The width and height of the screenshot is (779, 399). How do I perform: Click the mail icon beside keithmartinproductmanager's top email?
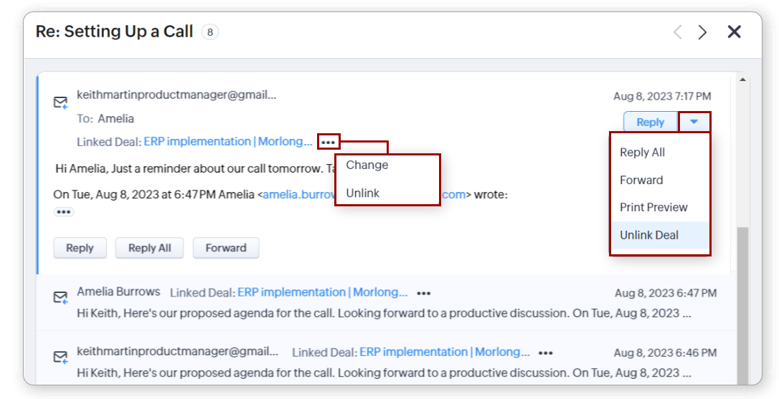pyautogui.click(x=61, y=103)
